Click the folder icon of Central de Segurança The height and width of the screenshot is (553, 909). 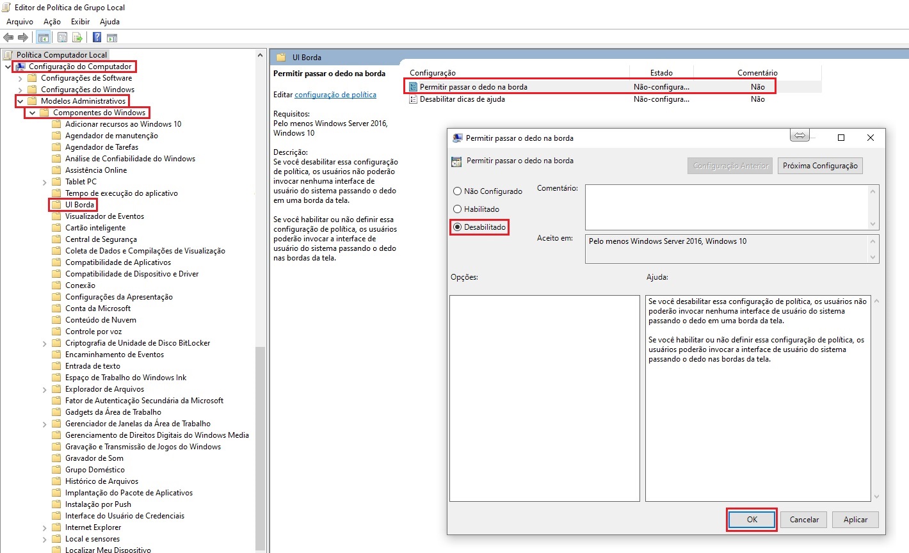pyautogui.click(x=56, y=239)
